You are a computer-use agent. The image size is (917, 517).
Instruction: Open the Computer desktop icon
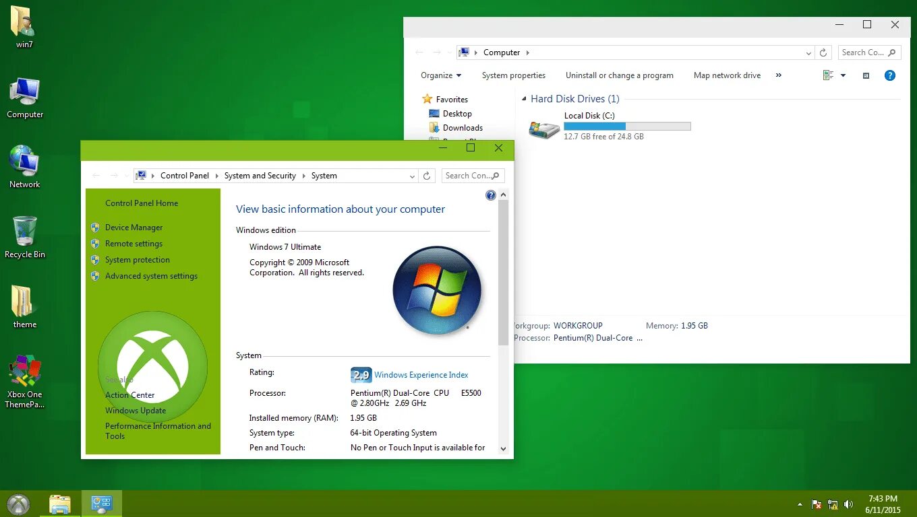coord(25,98)
